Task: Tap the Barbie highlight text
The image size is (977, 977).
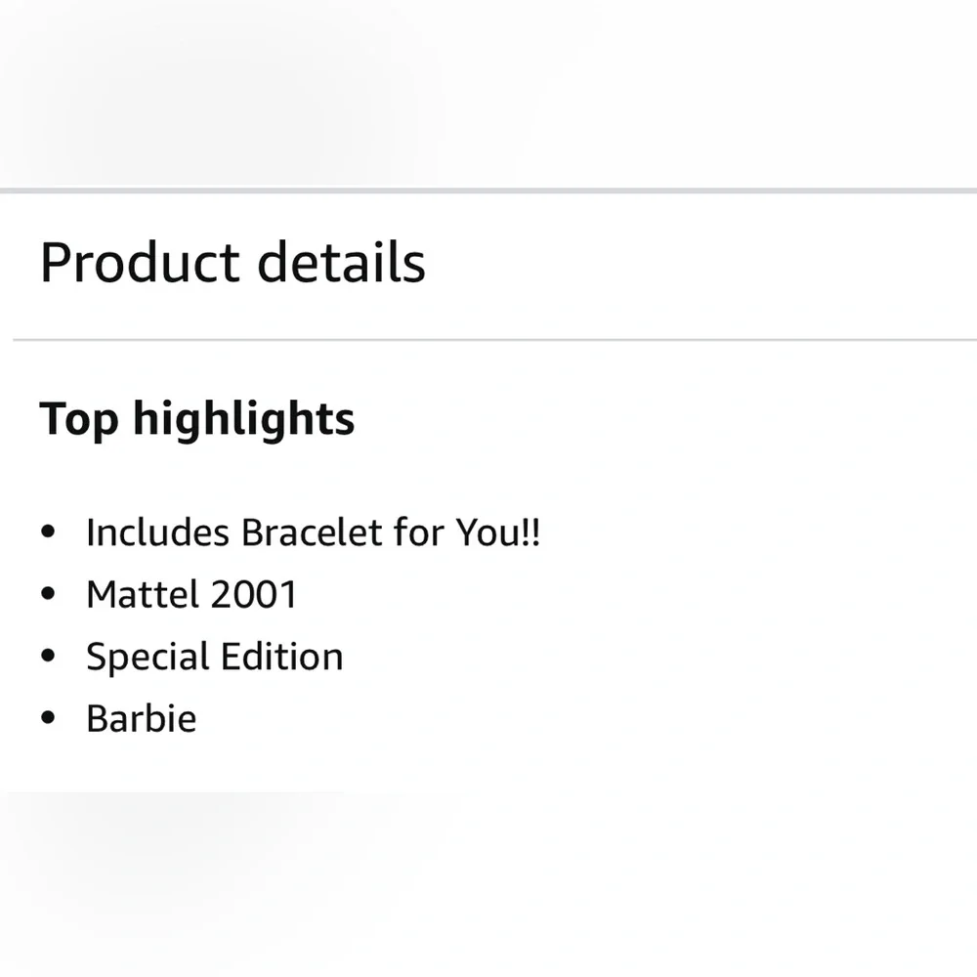Action: 142,718
